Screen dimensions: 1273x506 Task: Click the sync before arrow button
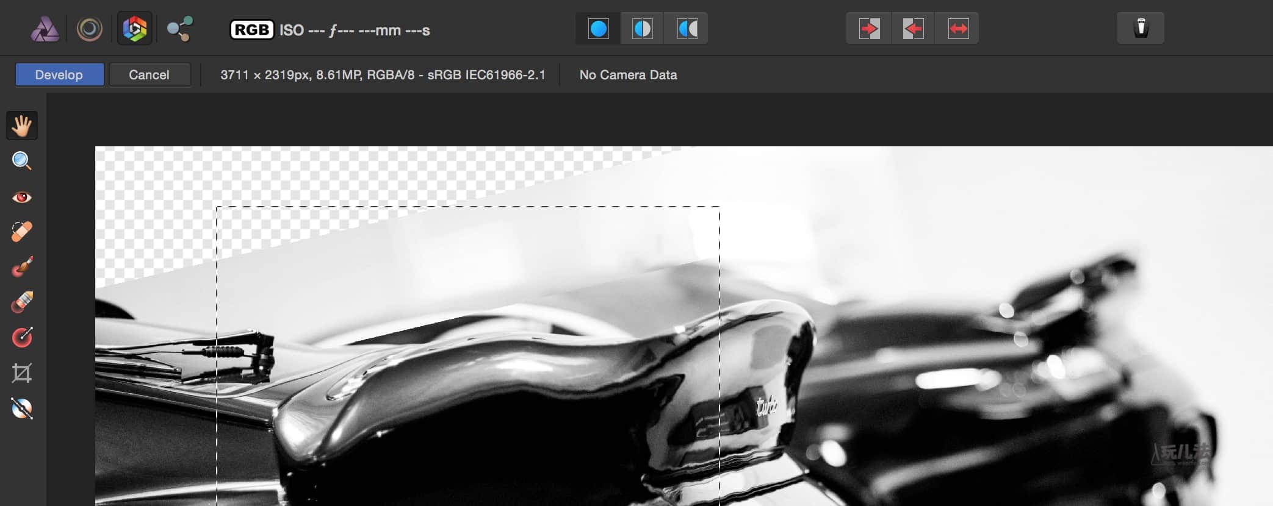(x=869, y=29)
